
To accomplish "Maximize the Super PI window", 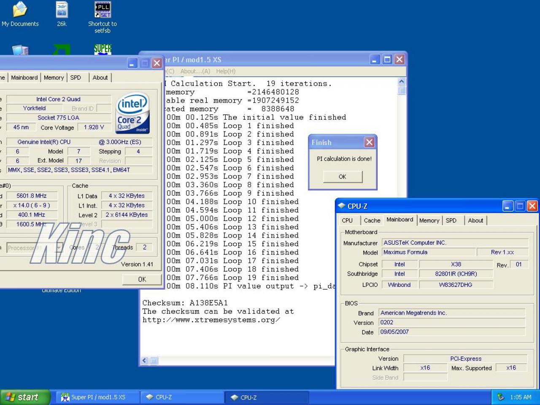I will coord(387,59).
